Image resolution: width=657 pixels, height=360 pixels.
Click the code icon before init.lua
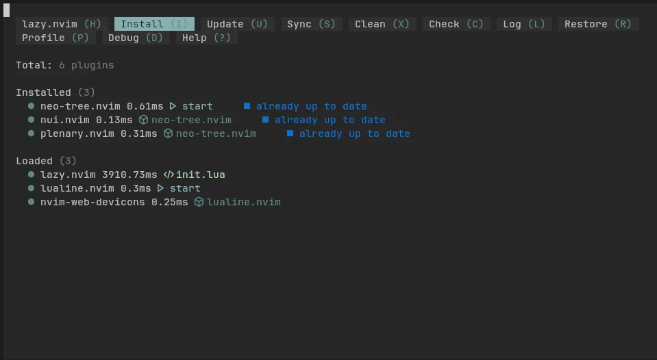169,174
